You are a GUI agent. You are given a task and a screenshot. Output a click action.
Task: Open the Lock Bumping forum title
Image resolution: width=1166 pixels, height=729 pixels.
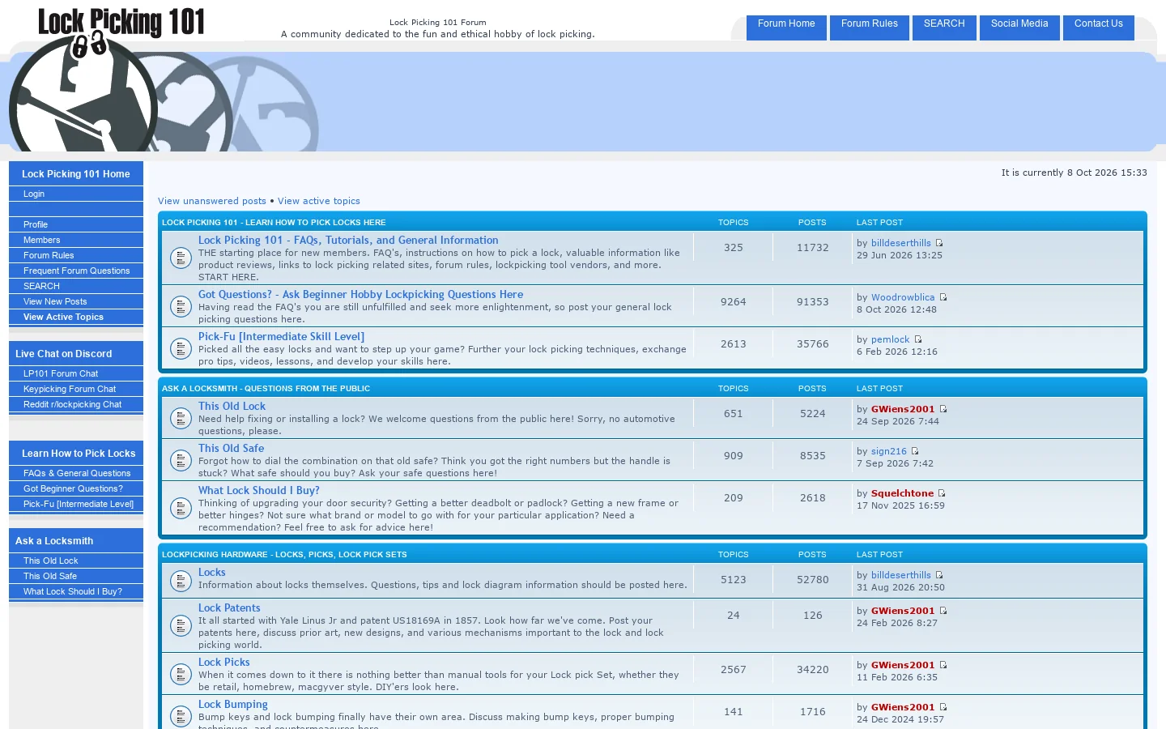(x=233, y=705)
